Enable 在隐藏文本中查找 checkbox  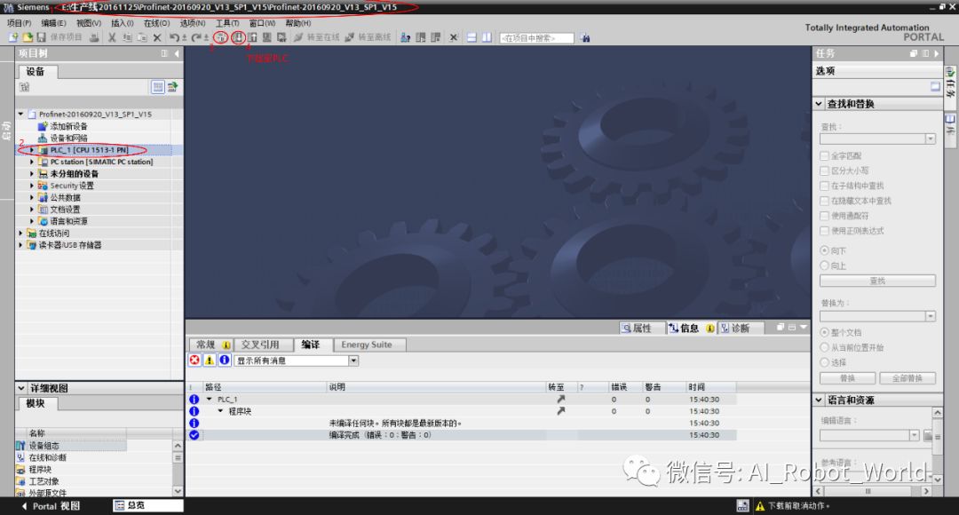click(x=824, y=201)
